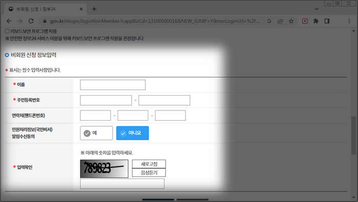Viewport: 358px width, 202px height.
Task: Click the 연락처(핸드폰번호) label
Action: click(x=28, y=116)
